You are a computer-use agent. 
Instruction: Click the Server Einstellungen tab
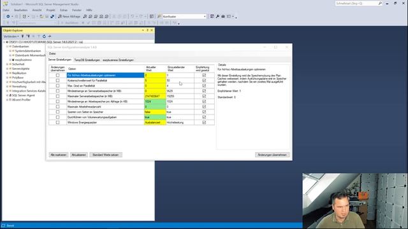[59, 60]
